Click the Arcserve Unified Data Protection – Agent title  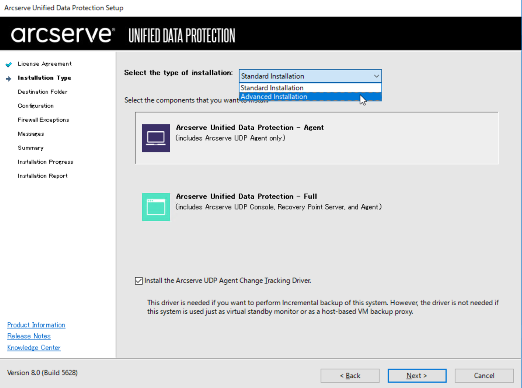coord(250,127)
